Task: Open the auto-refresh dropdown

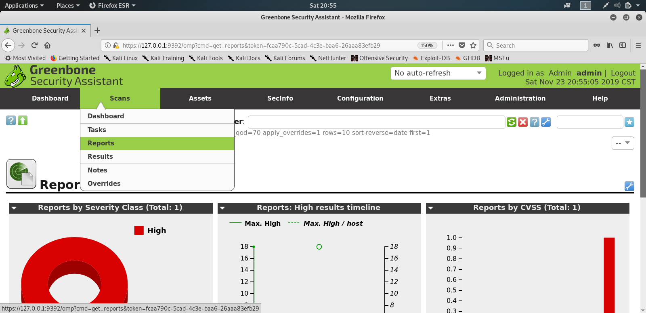Action: [438, 73]
